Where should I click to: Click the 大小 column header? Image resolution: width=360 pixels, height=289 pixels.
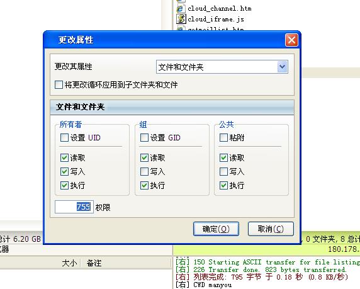tap(69, 263)
